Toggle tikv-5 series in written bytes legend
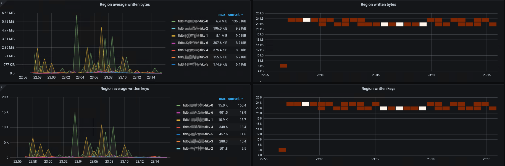The width and height of the screenshot is (505, 166). click(x=193, y=64)
